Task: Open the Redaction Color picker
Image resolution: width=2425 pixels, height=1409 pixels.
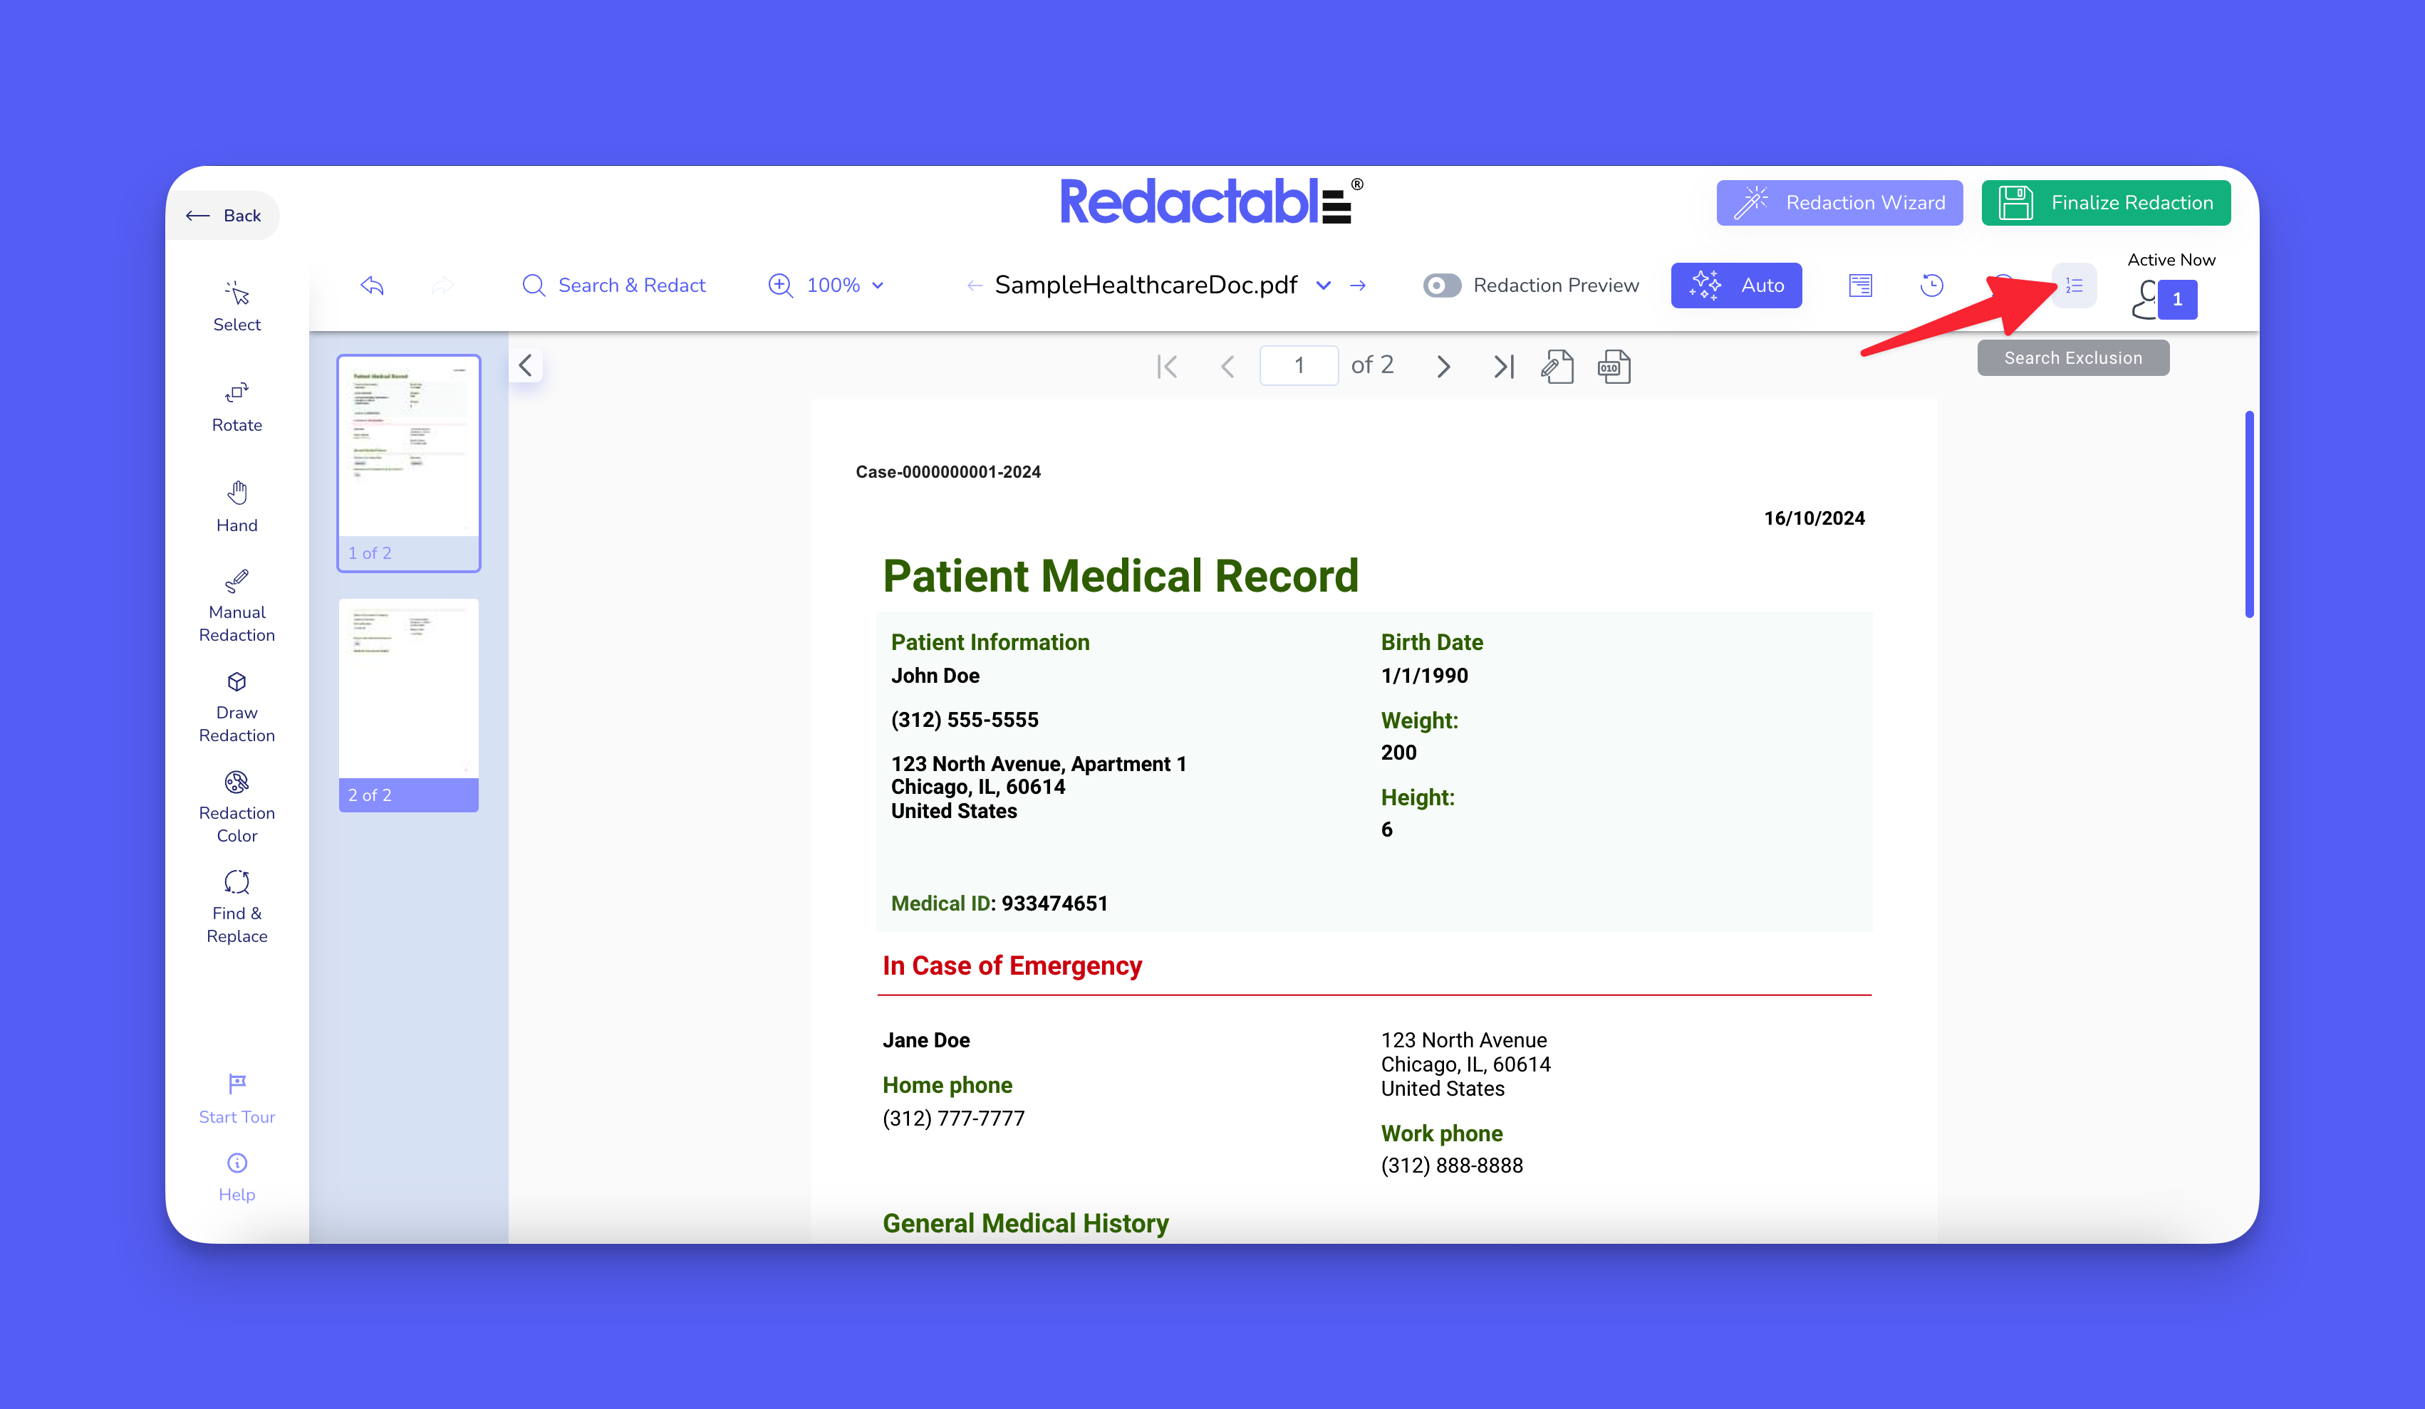Action: 237,807
